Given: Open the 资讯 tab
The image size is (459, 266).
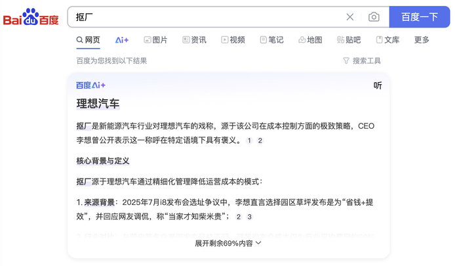Looking at the screenshot, I should tap(194, 40).
